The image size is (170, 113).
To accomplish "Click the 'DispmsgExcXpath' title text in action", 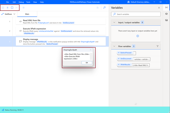I will coord(88,42).
